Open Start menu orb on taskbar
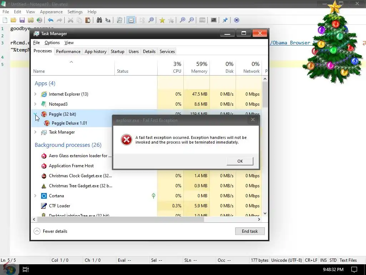The width and height of the screenshot is (366, 275). pos(9,269)
